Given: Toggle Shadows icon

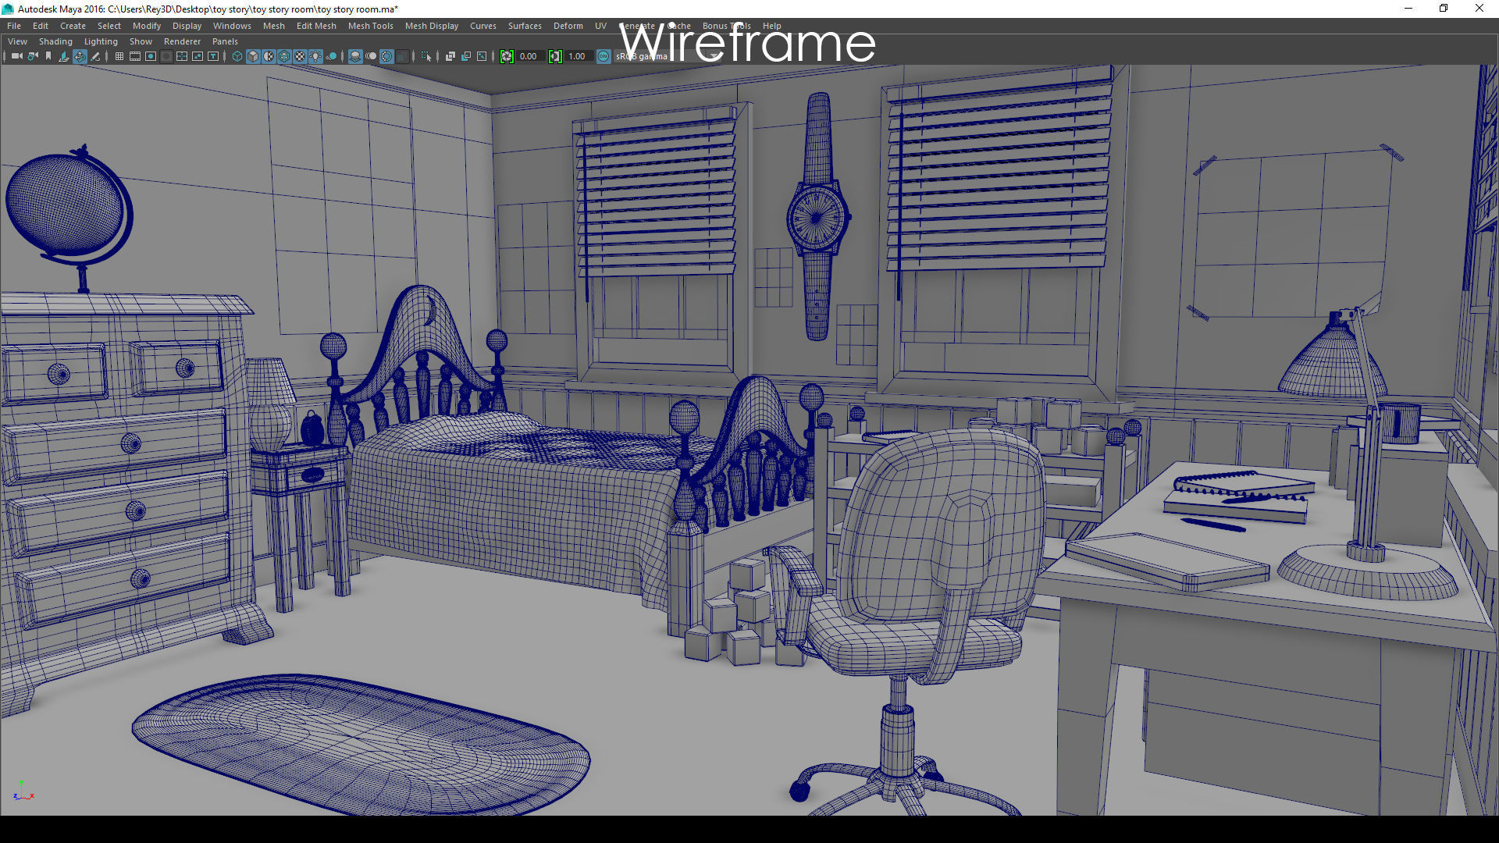Looking at the screenshot, I should [331, 56].
